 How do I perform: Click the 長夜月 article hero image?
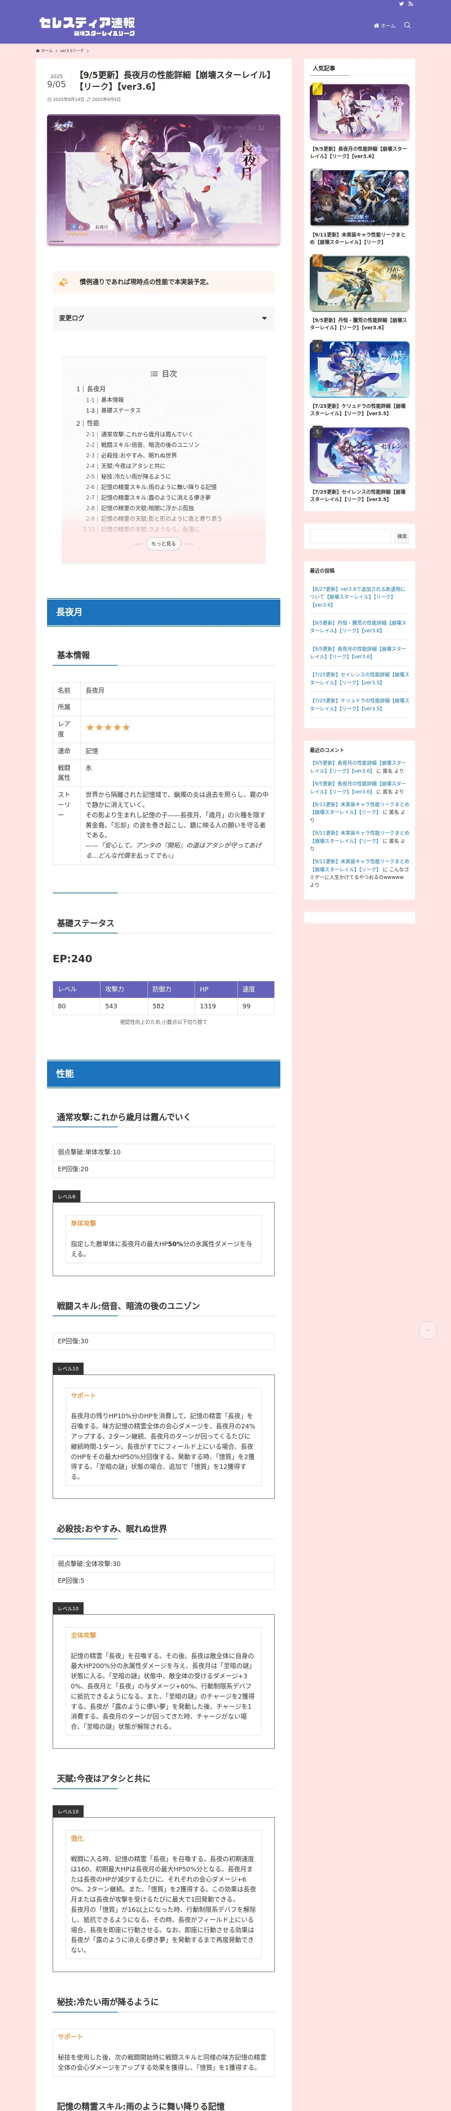click(x=164, y=179)
